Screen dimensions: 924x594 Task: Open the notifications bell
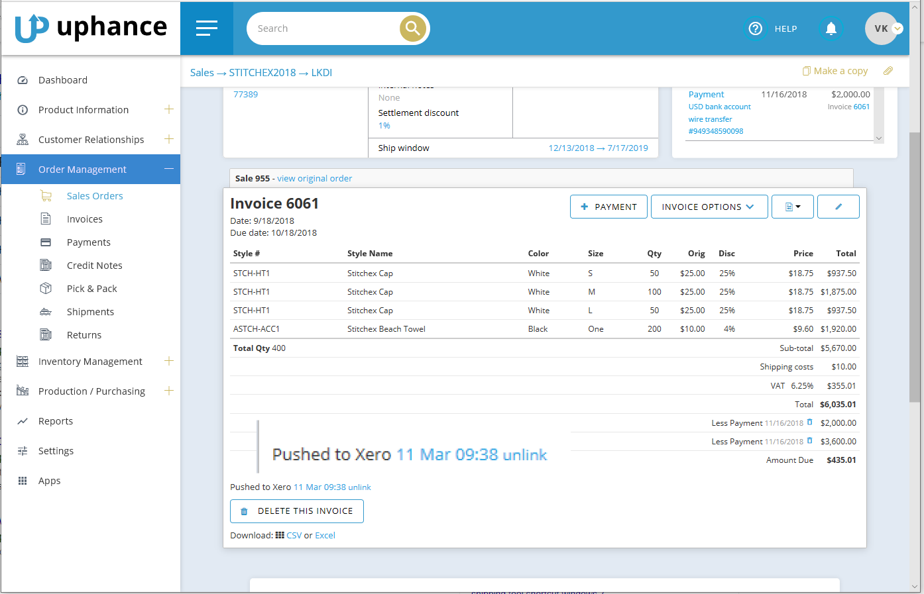[x=831, y=28]
